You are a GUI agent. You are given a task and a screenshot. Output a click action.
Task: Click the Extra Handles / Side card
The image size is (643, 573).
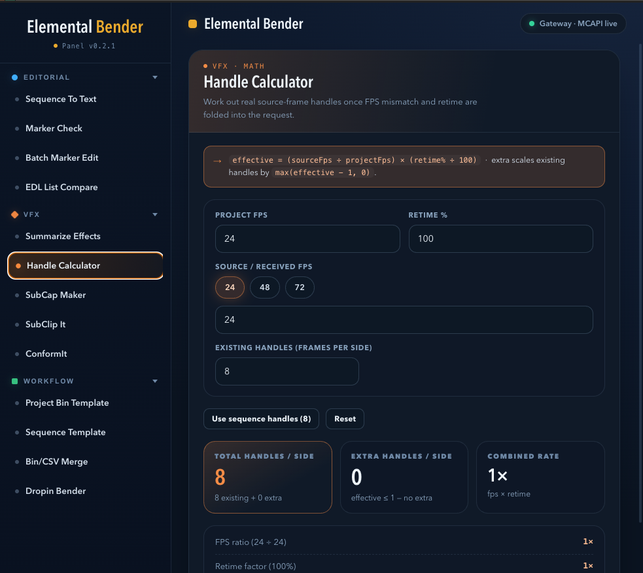point(404,477)
